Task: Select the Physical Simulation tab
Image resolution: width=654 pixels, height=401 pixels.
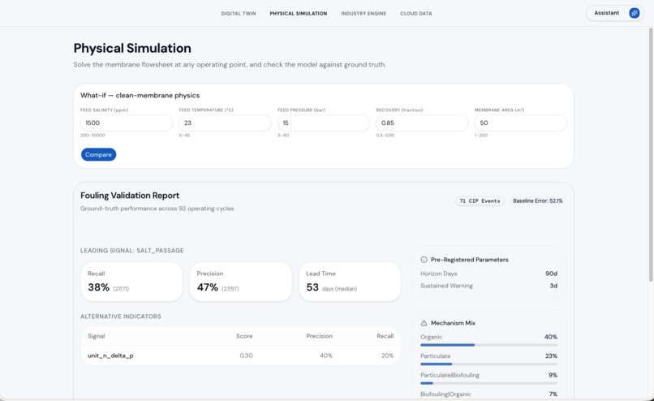Action: click(x=299, y=13)
